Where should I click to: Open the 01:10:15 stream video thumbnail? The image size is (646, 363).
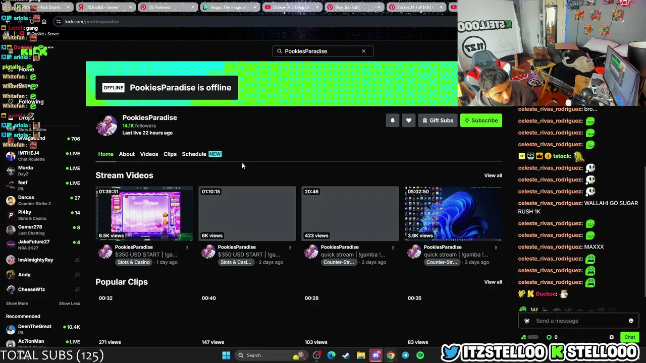click(x=247, y=214)
